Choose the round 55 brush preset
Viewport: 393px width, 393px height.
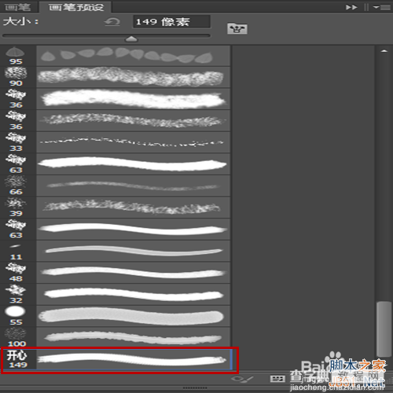pyautogui.click(x=116, y=316)
